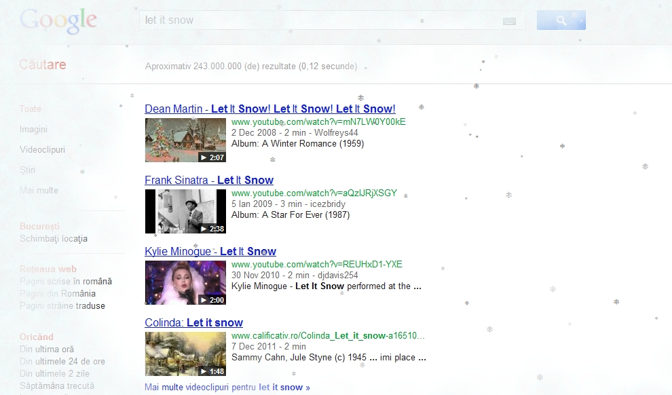Click the blue search magnifier button
Image resolution: width=672 pixels, height=395 pixels.
561,20
